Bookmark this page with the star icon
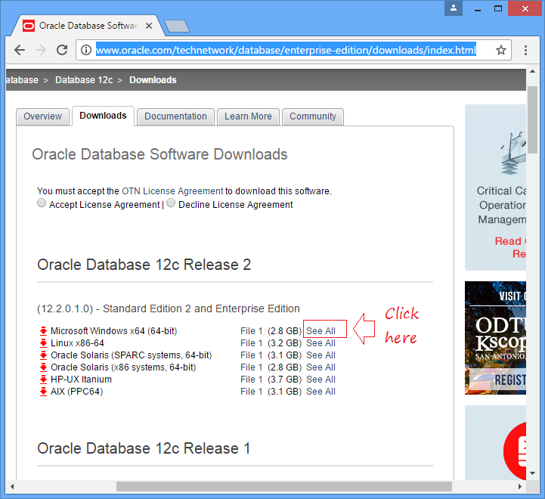Viewport: 545px width, 499px height. [501, 50]
